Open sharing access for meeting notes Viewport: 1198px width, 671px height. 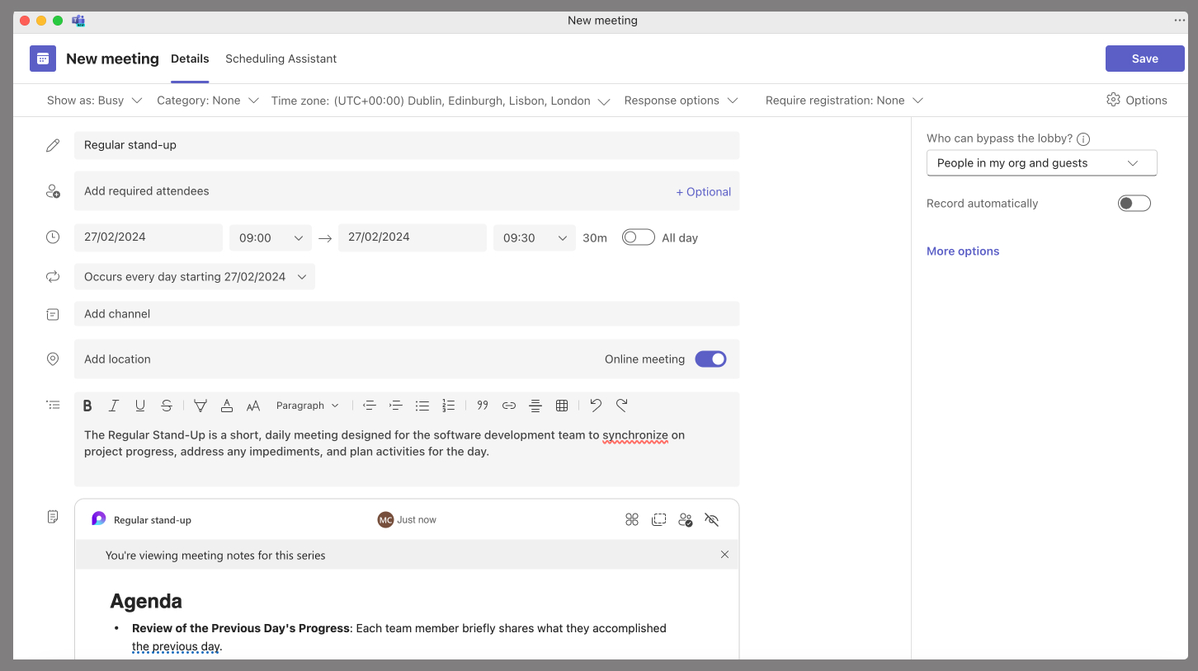(686, 519)
